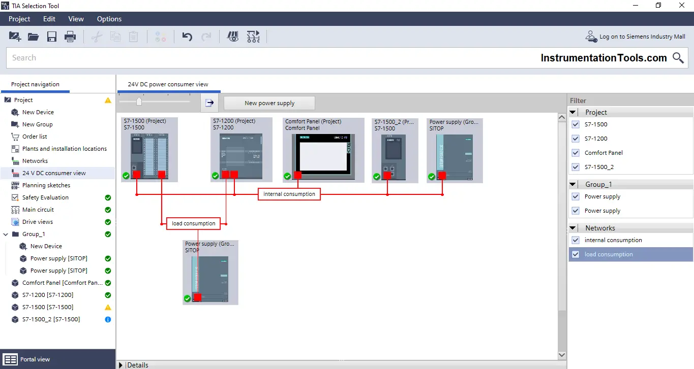
Task: Click the magnifier search icon
Action: [678, 58]
